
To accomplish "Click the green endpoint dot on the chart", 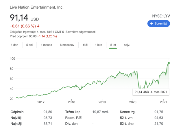I will tap(169, 63).
